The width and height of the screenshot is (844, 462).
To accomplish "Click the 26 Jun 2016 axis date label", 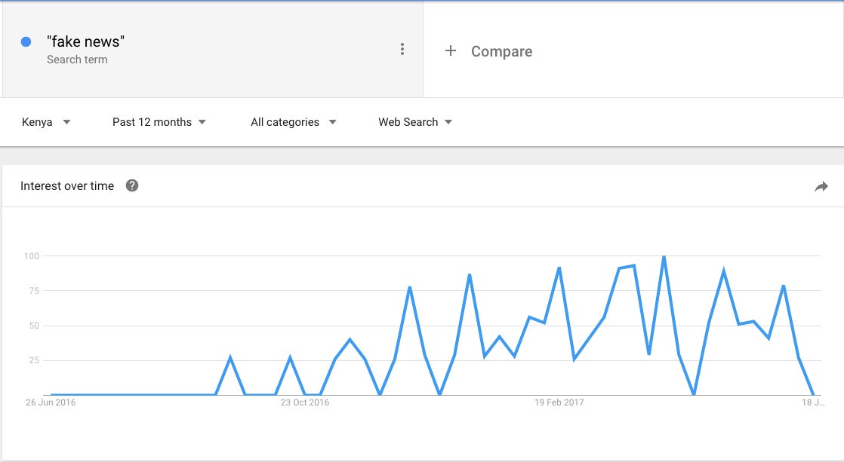I will (x=51, y=402).
